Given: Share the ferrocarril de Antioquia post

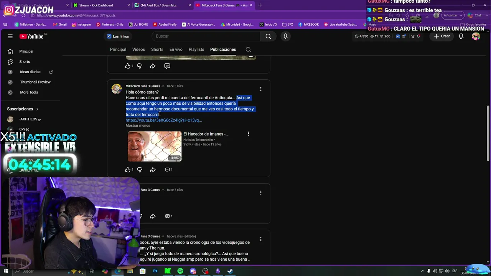Looking at the screenshot, I should point(153,169).
